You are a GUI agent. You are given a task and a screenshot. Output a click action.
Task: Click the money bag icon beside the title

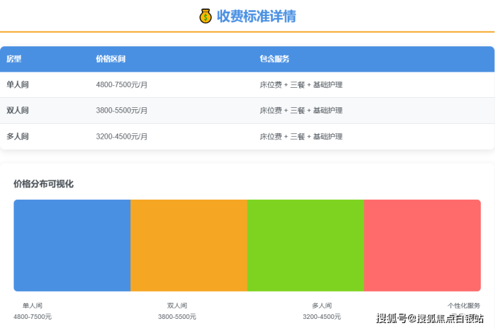[205, 16]
